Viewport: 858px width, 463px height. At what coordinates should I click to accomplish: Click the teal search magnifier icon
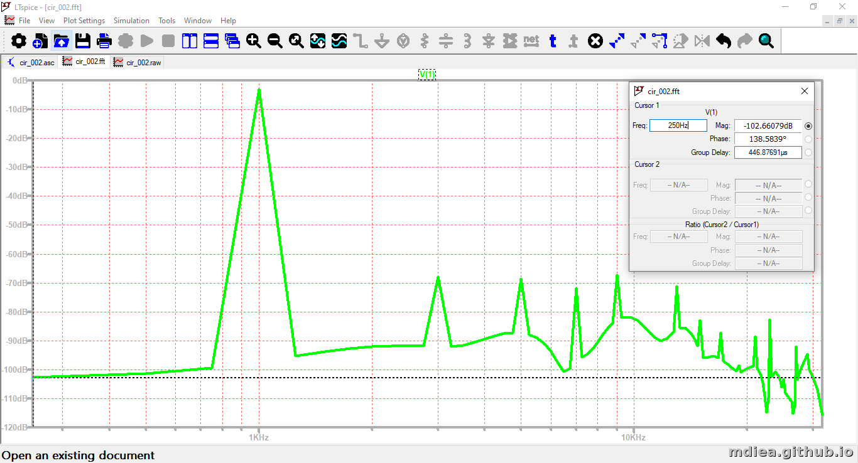(766, 41)
